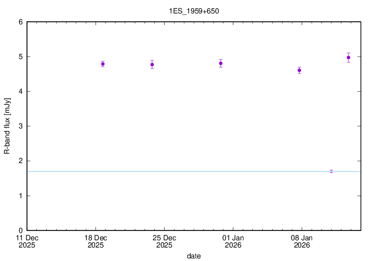Click the 11 Dec 2025 x-axis tick label
Image resolution: width=374 pixels, height=261 pixels.
[27, 241]
